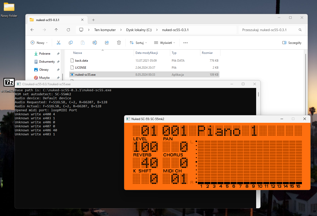Click the Piano 1 instrument name on LCD
Screen dimensions: 317x216
(227, 131)
